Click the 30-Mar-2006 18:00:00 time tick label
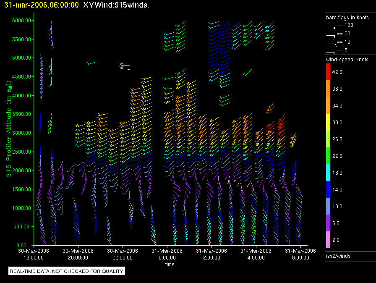376x283 pixels. (x=34, y=254)
